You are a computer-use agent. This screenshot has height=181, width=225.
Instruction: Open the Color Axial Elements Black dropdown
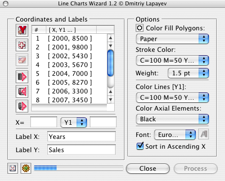coord(172,119)
